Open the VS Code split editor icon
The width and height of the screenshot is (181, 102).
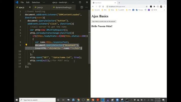click(x=82, y=7)
